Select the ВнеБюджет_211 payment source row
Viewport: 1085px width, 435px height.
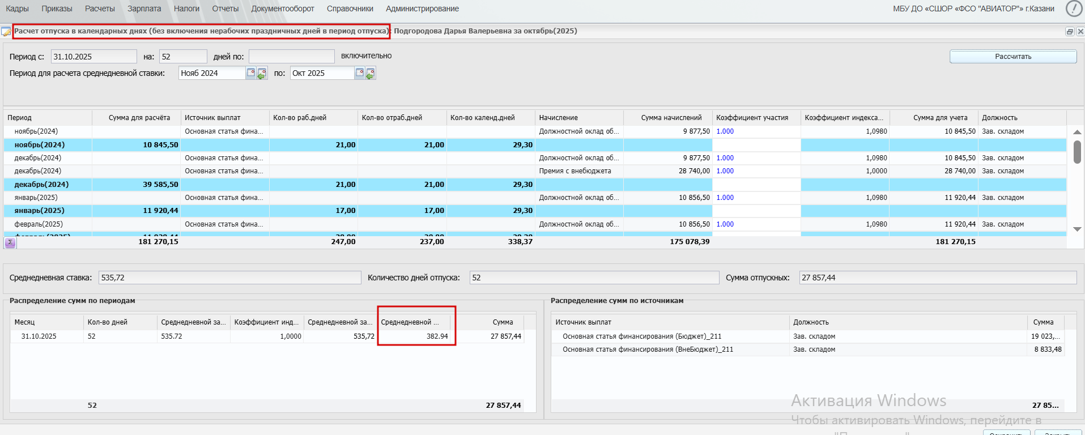tap(648, 349)
